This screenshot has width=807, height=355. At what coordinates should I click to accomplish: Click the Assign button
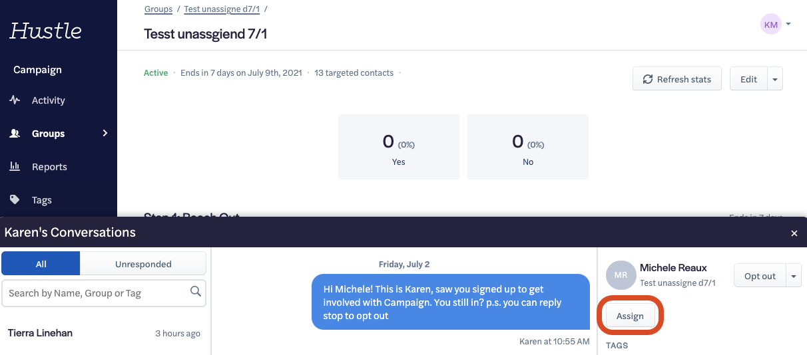[630, 316]
